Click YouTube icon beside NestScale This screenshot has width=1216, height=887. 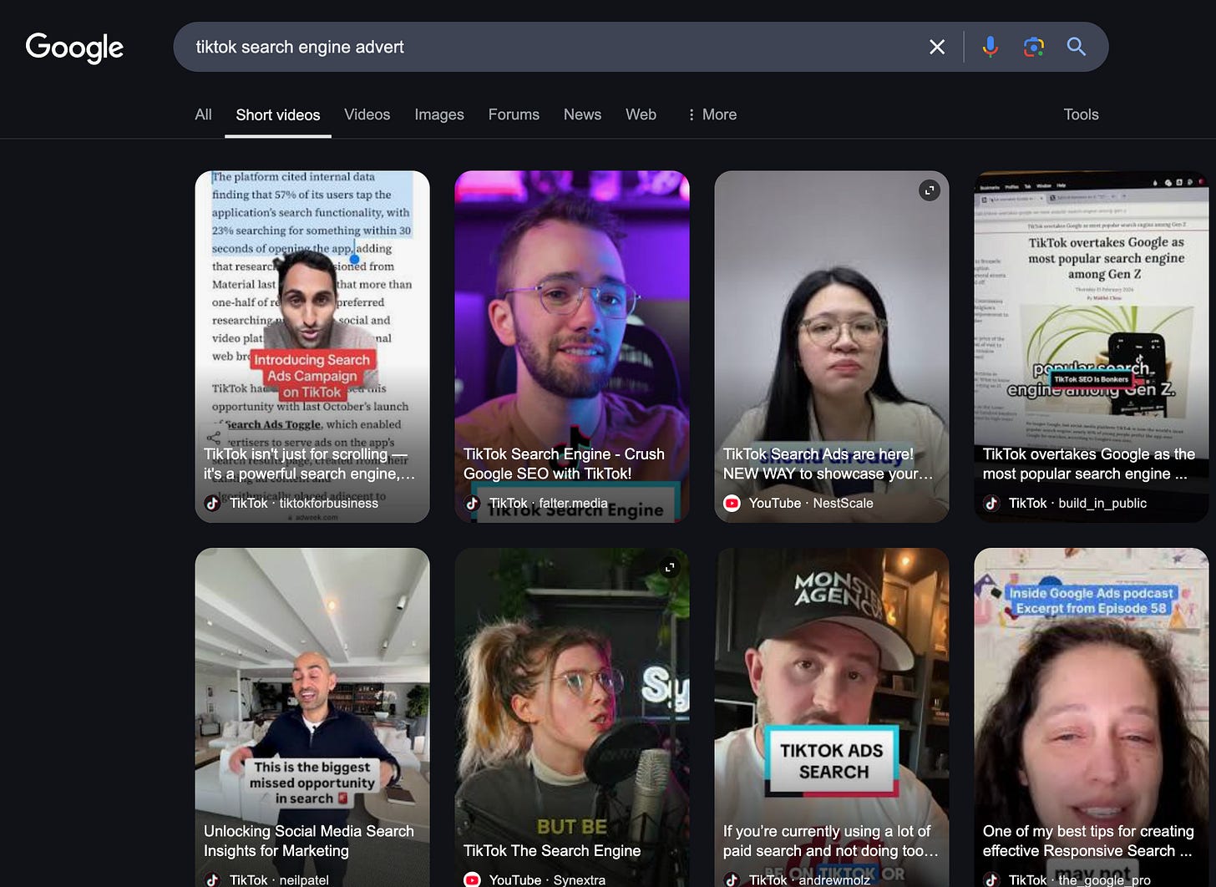click(732, 503)
